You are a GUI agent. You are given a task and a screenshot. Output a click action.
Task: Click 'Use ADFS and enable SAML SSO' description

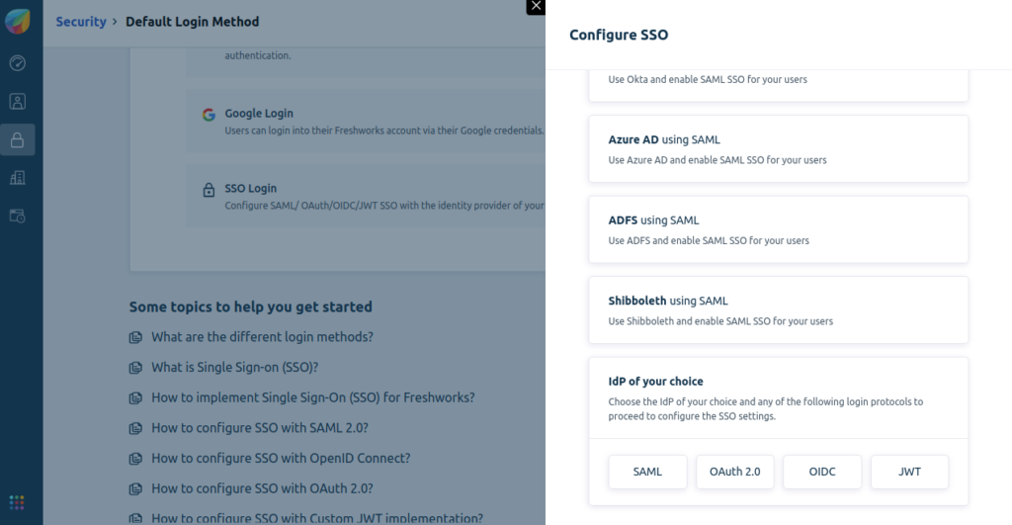(x=709, y=240)
